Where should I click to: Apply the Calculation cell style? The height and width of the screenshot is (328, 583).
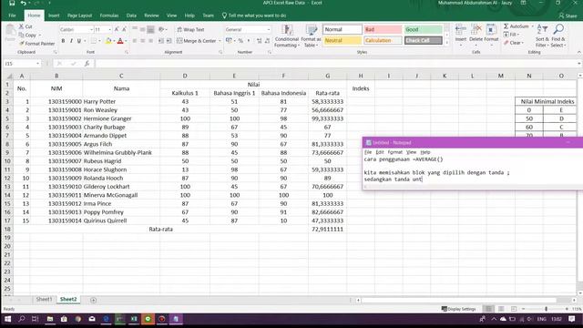[383, 40]
